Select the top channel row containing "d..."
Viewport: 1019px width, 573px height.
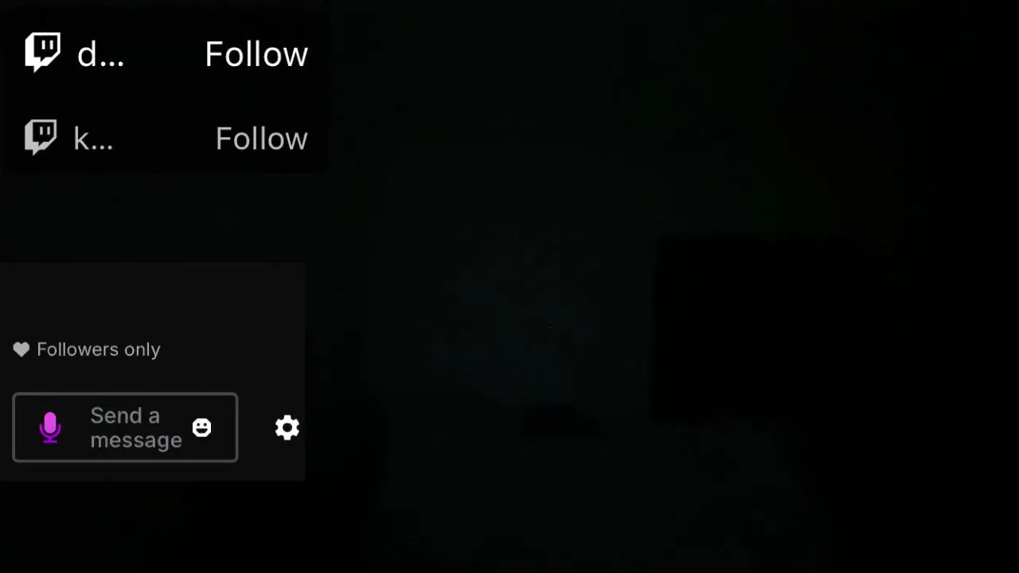click(x=162, y=53)
